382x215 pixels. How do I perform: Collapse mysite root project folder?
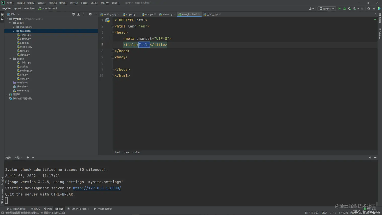coord(7,19)
